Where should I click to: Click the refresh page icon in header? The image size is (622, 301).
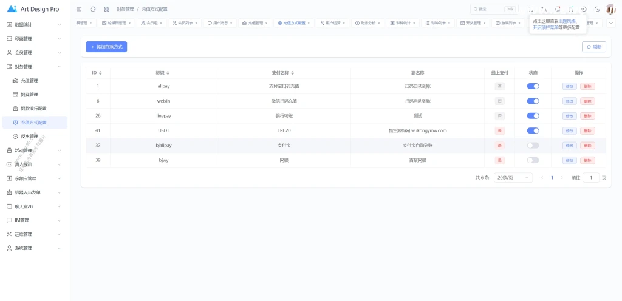click(x=93, y=8)
